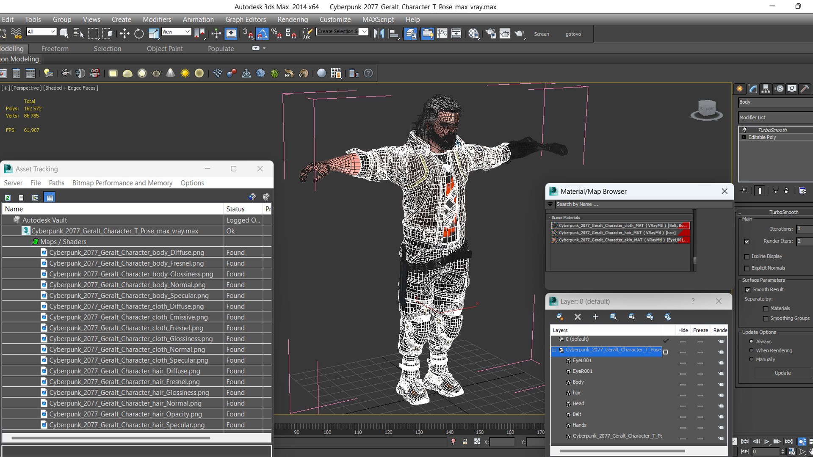Enable Isoline Display checkbox
The height and width of the screenshot is (457, 813).
point(747,256)
